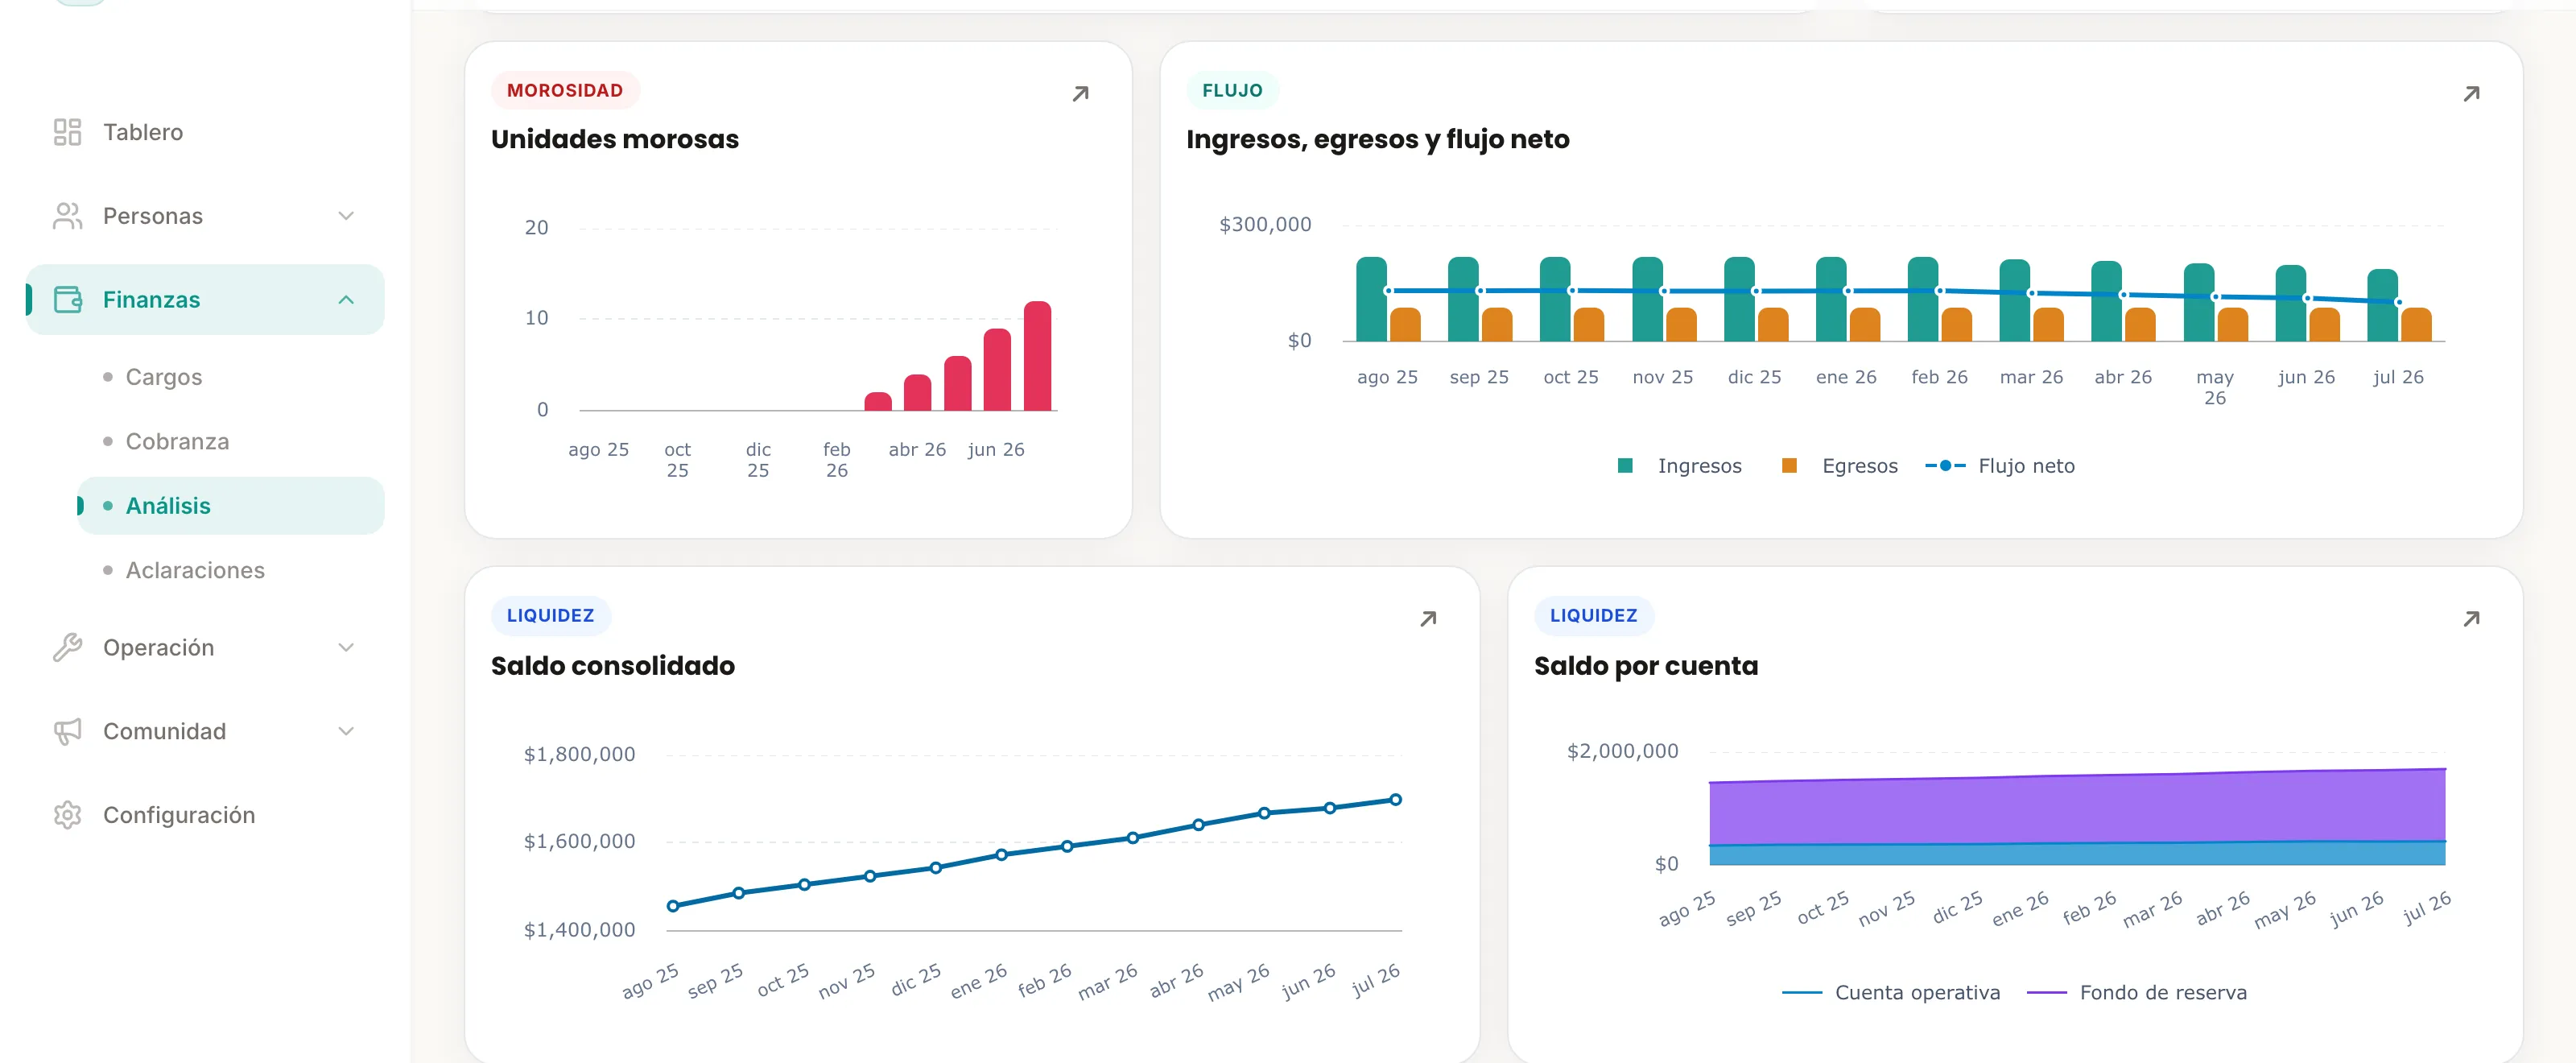Open the Configuración gear icon

pyautogui.click(x=67, y=815)
